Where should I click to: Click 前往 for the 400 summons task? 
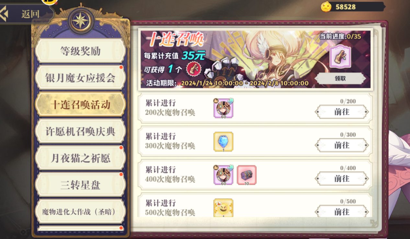tap(342, 179)
